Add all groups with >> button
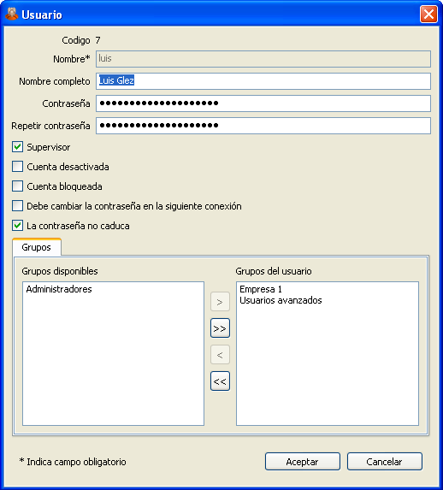Viewport: 443px width, 490px height. (x=220, y=328)
